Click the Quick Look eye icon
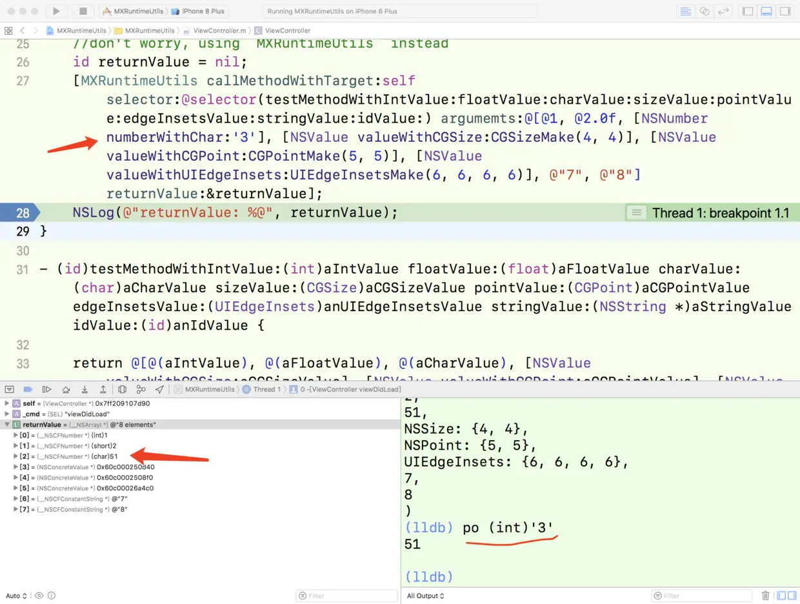The width and height of the screenshot is (800, 604). pyautogui.click(x=39, y=596)
